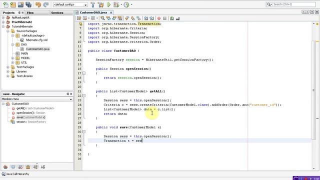Click the Shift Line Right icon
Viewport: 320px width, 180px height.
point(151,18)
